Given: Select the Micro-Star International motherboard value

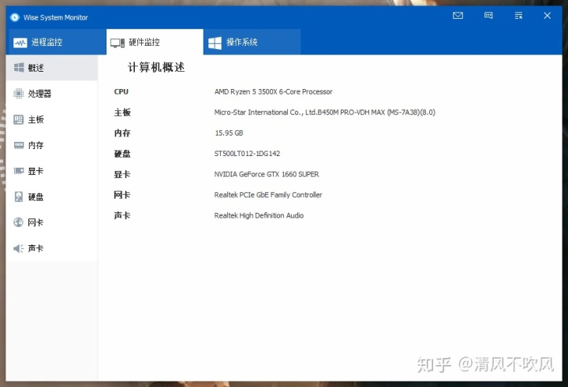Looking at the screenshot, I should pos(325,112).
